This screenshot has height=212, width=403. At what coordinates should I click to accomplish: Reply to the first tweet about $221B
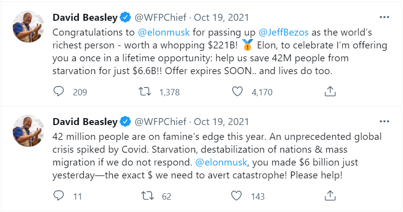click(58, 91)
